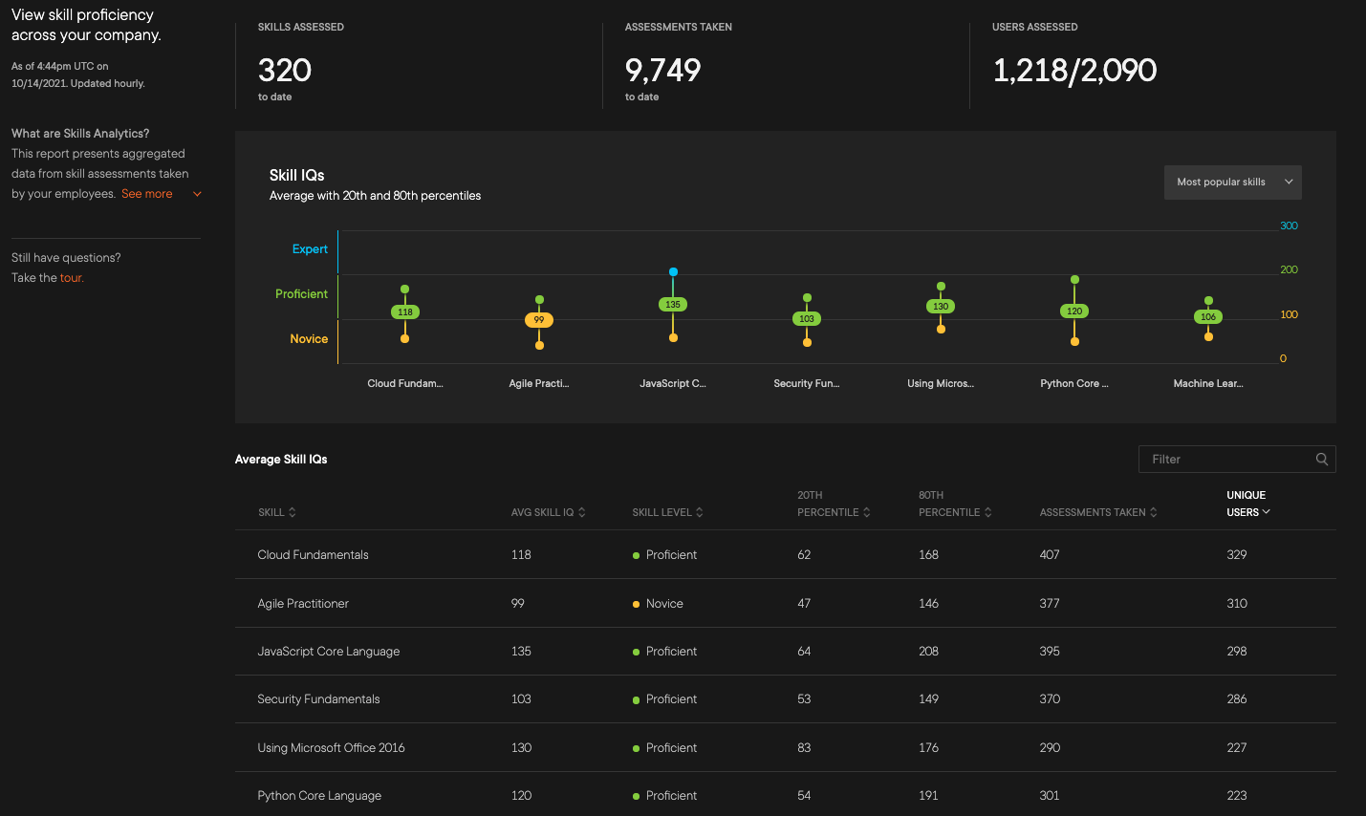This screenshot has height=816, width=1366.
Task: Sort by 20th Percentile column arrows
Action: tap(866, 512)
